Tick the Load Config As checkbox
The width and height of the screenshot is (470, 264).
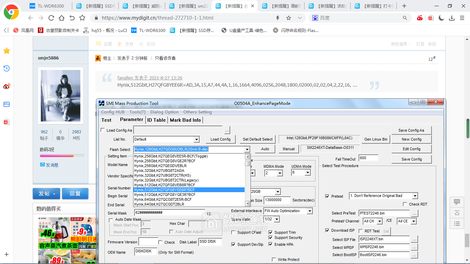point(103,130)
